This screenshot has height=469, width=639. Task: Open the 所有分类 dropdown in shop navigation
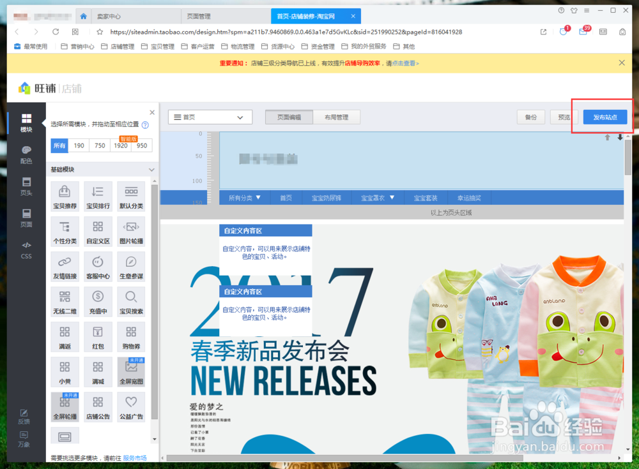tap(243, 197)
